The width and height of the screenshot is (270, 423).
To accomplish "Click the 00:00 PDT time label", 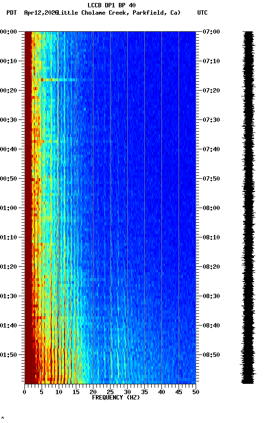I will tap(8, 32).
